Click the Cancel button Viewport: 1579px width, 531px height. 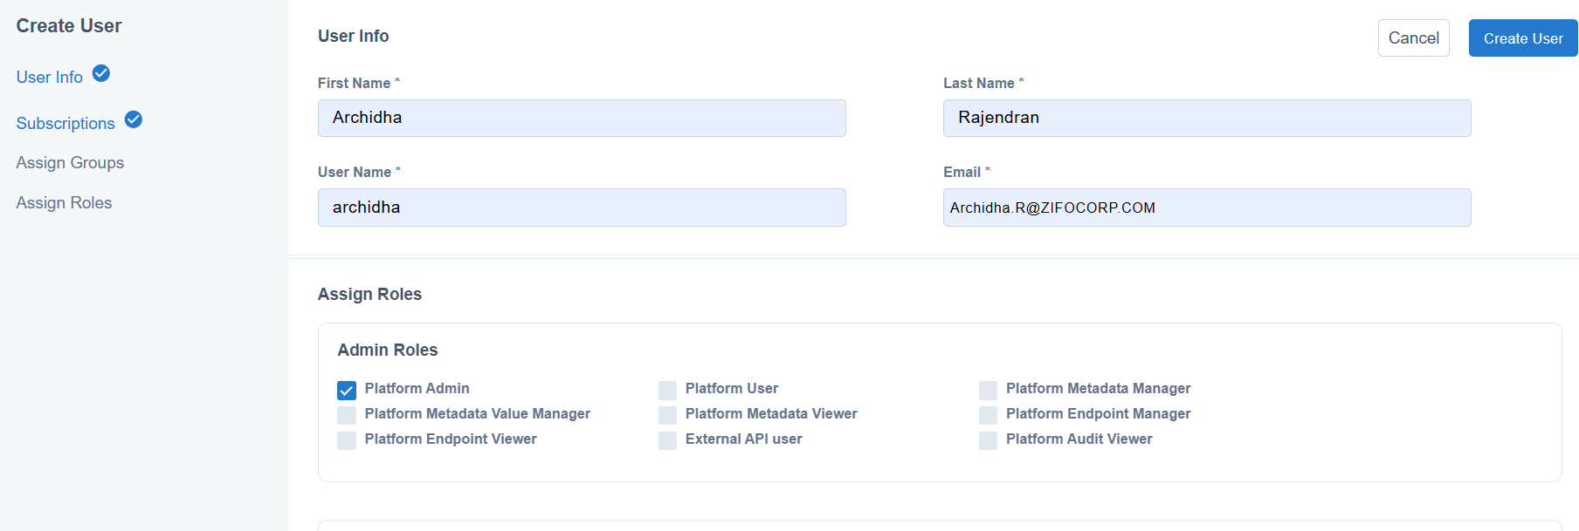point(1414,37)
